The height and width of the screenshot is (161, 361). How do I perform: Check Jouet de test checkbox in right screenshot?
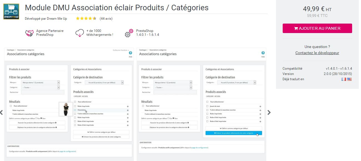point(207,106)
